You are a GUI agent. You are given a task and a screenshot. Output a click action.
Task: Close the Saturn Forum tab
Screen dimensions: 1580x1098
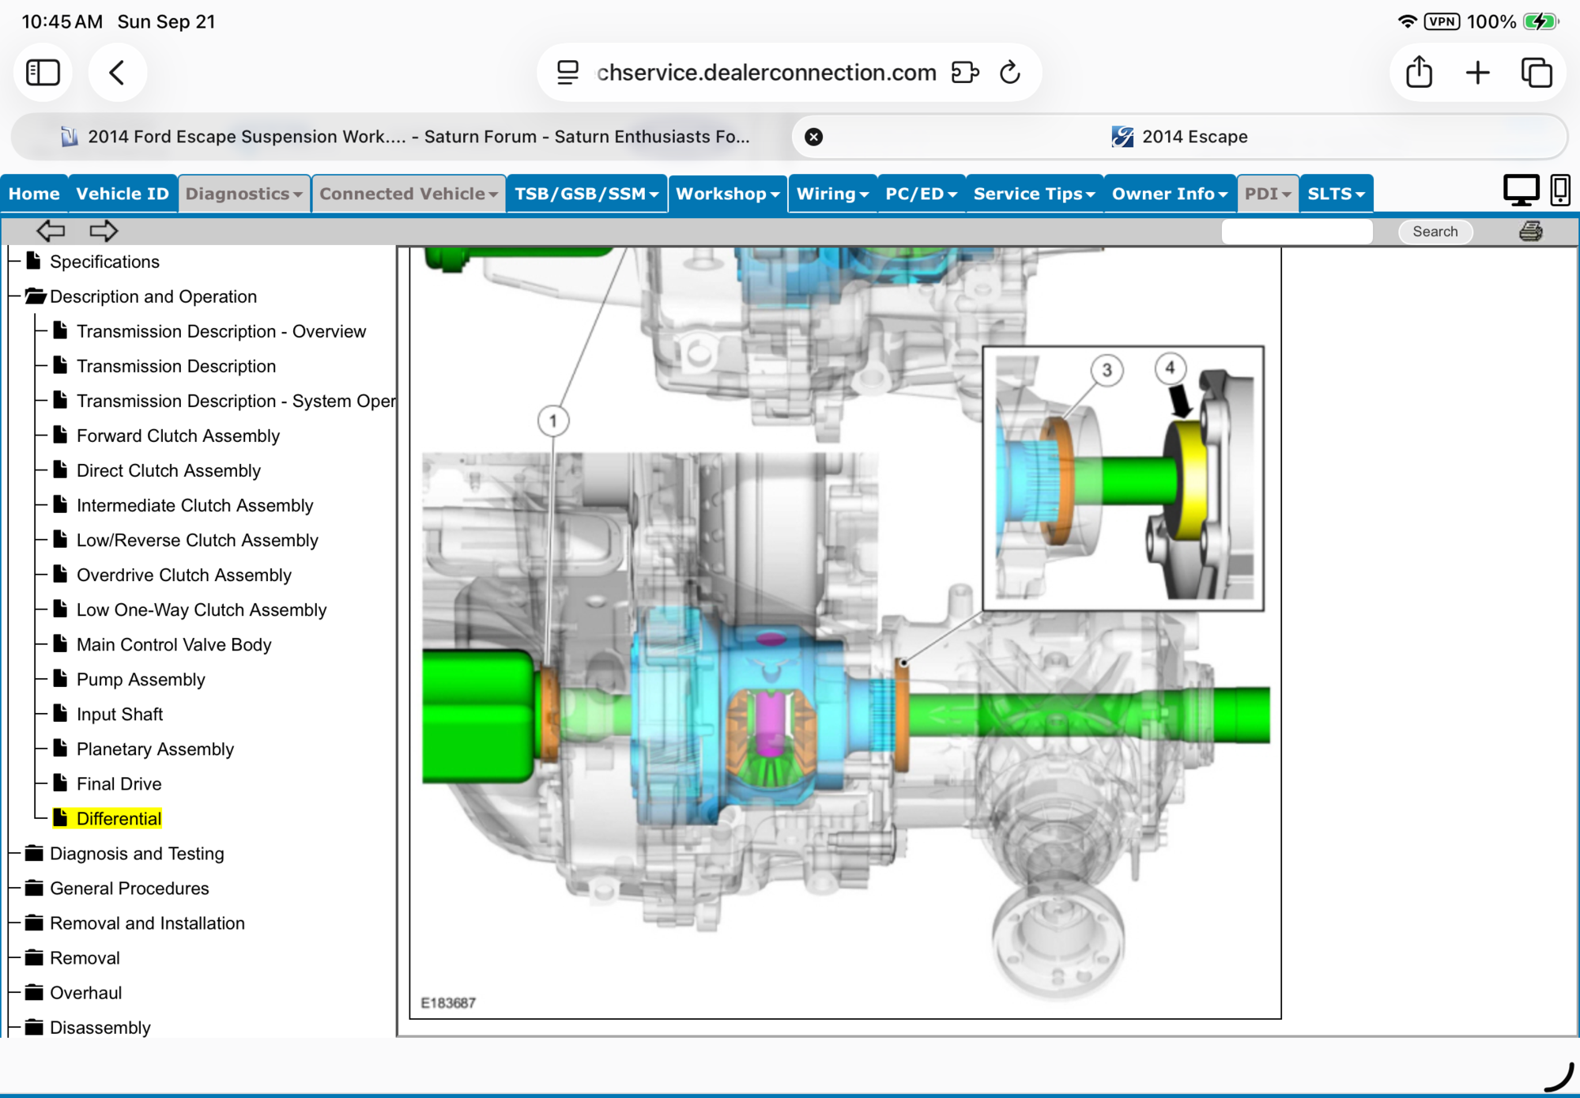[813, 137]
